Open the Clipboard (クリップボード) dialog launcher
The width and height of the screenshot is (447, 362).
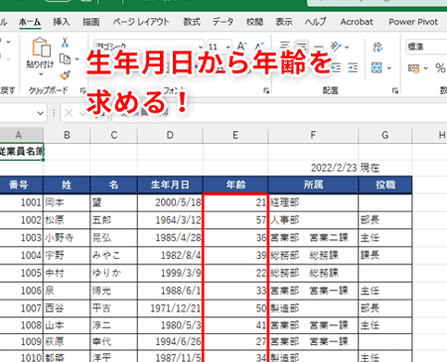click(82, 90)
